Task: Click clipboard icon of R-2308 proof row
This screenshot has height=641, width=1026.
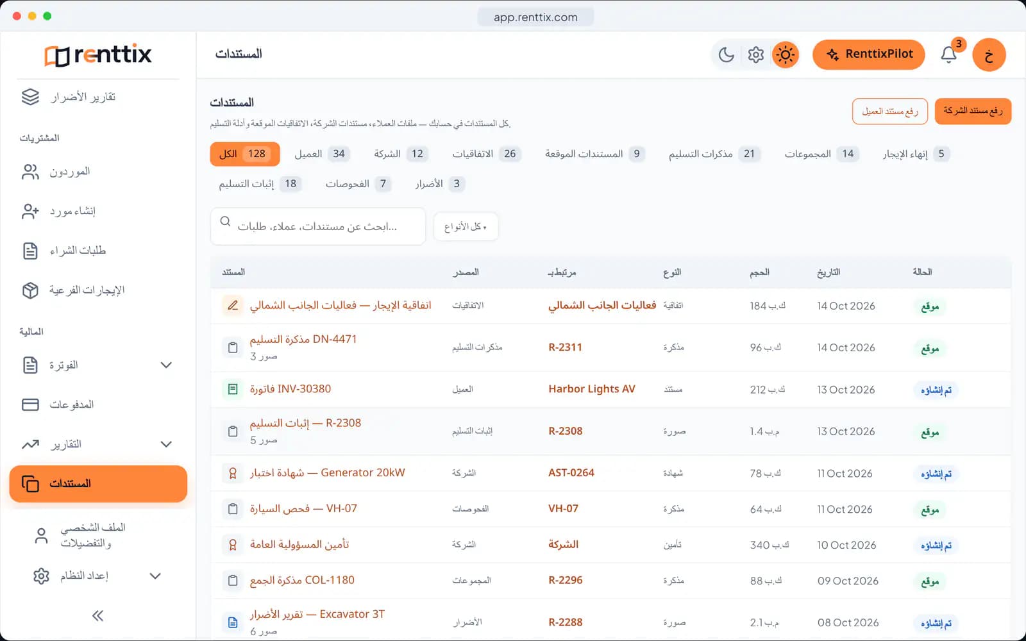Action: (x=233, y=431)
